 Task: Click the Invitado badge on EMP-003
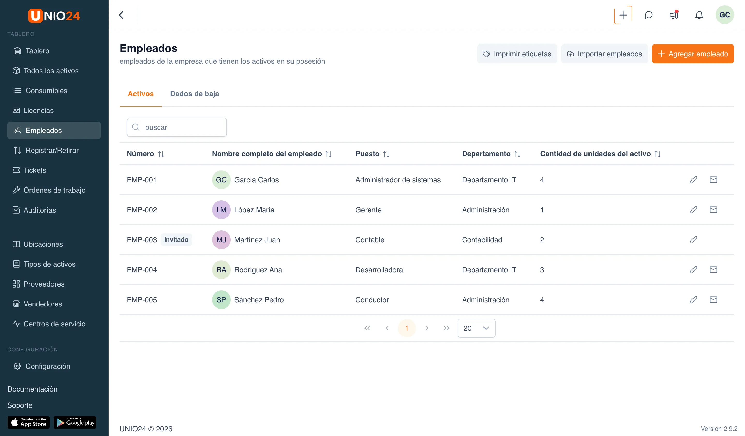176,240
